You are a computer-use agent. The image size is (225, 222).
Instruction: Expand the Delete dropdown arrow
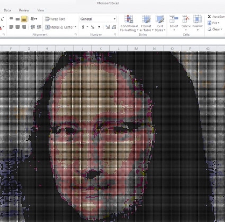[x=186, y=30]
